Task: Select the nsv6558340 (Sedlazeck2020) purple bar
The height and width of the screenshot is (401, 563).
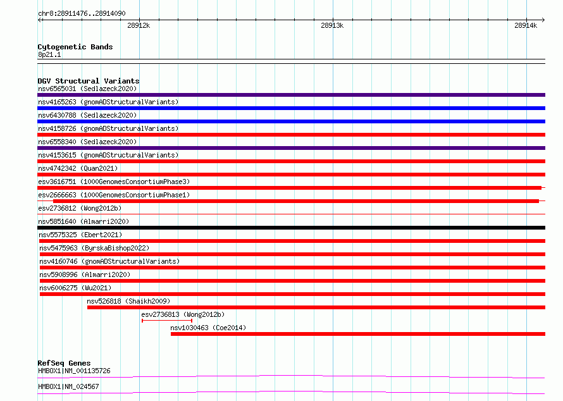Action: pyautogui.click(x=291, y=148)
